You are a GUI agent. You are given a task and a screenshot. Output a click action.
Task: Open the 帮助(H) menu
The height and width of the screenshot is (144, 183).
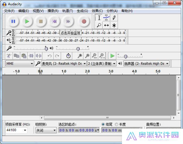127,11
